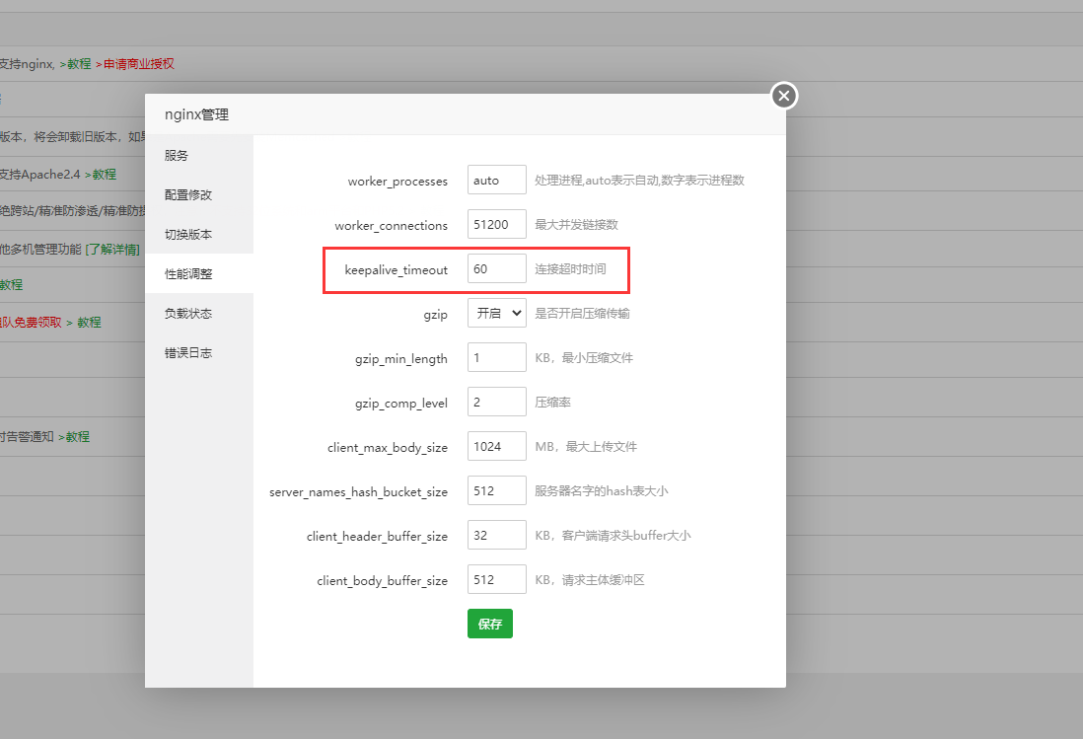Image resolution: width=1083 pixels, height=739 pixels.
Task: Click the client_max_body_size label text
Action: point(388,448)
